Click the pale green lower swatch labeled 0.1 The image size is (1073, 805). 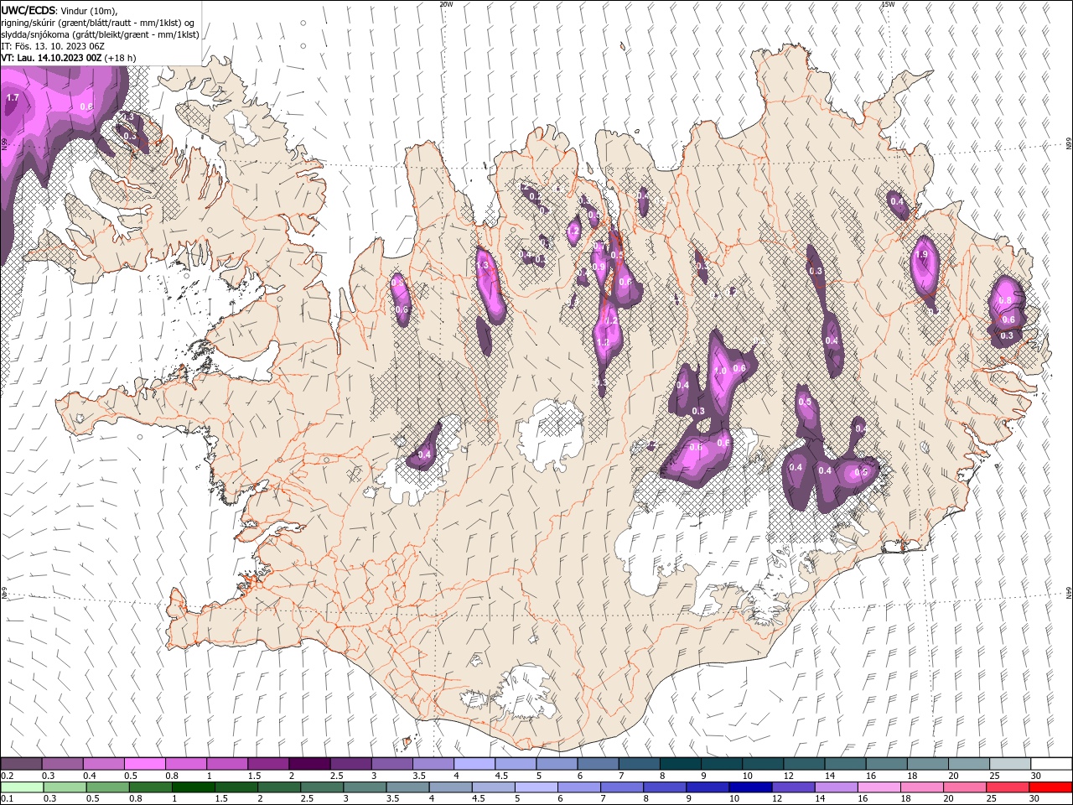click(23, 787)
